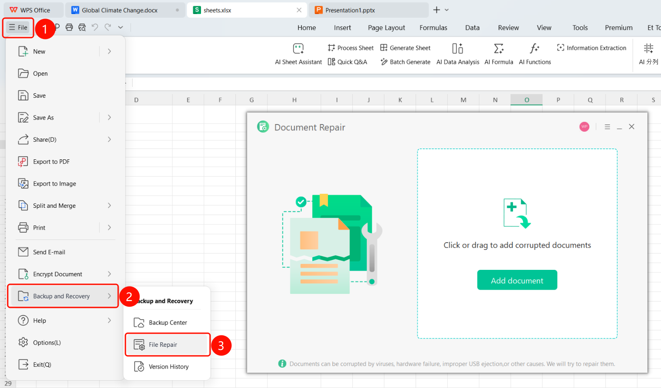Click the Process Sheet icon

pyautogui.click(x=331, y=48)
